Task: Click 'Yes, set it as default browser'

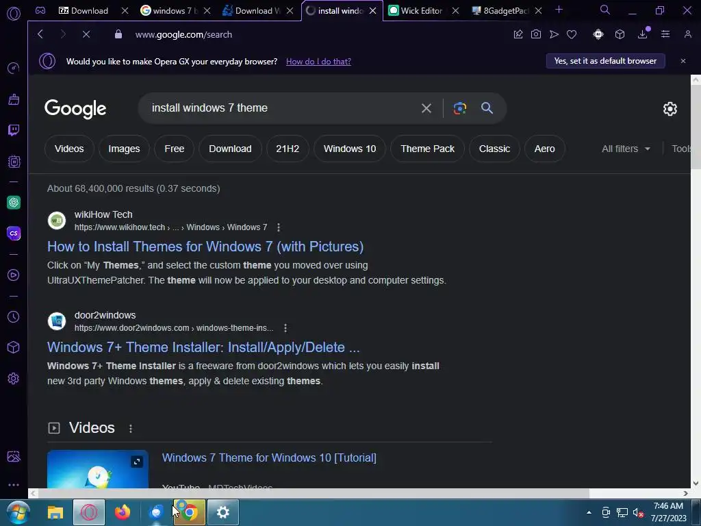Action: coord(605,61)
